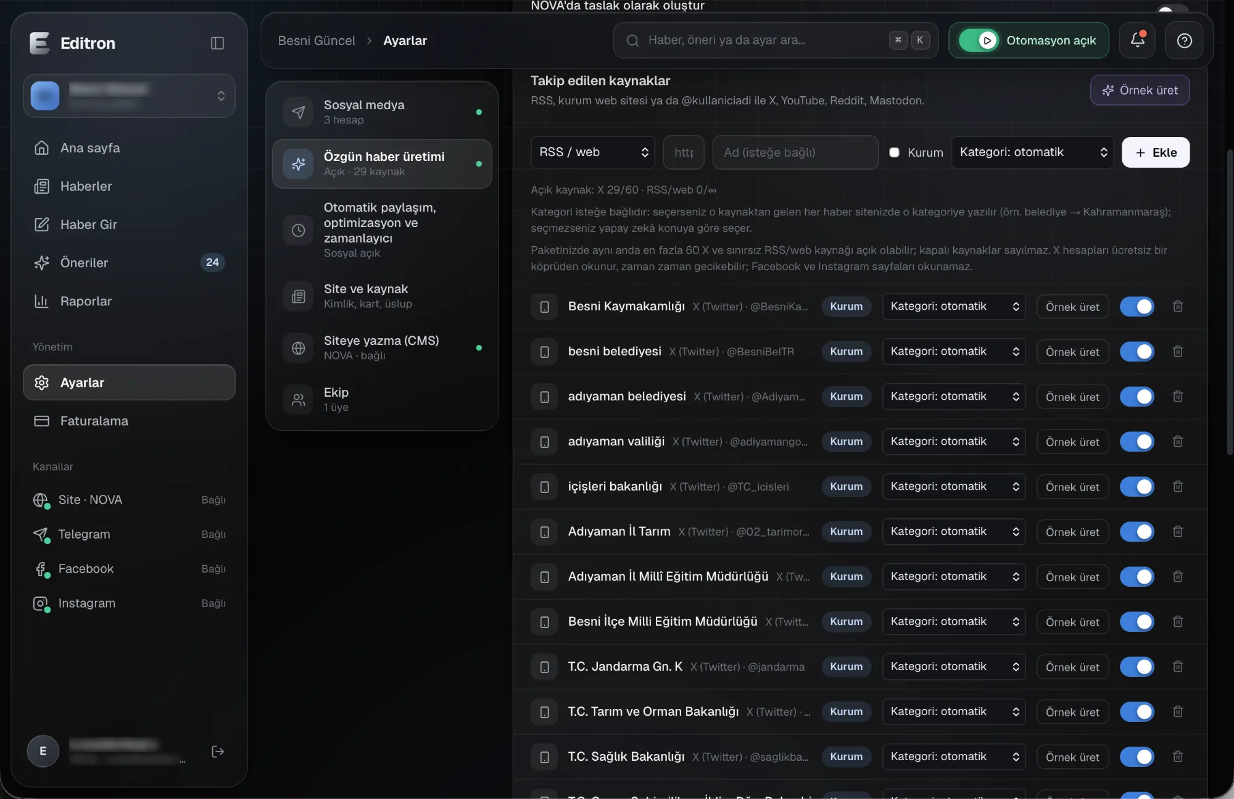Collapse the sidebar panel icon

coord(217,43)
